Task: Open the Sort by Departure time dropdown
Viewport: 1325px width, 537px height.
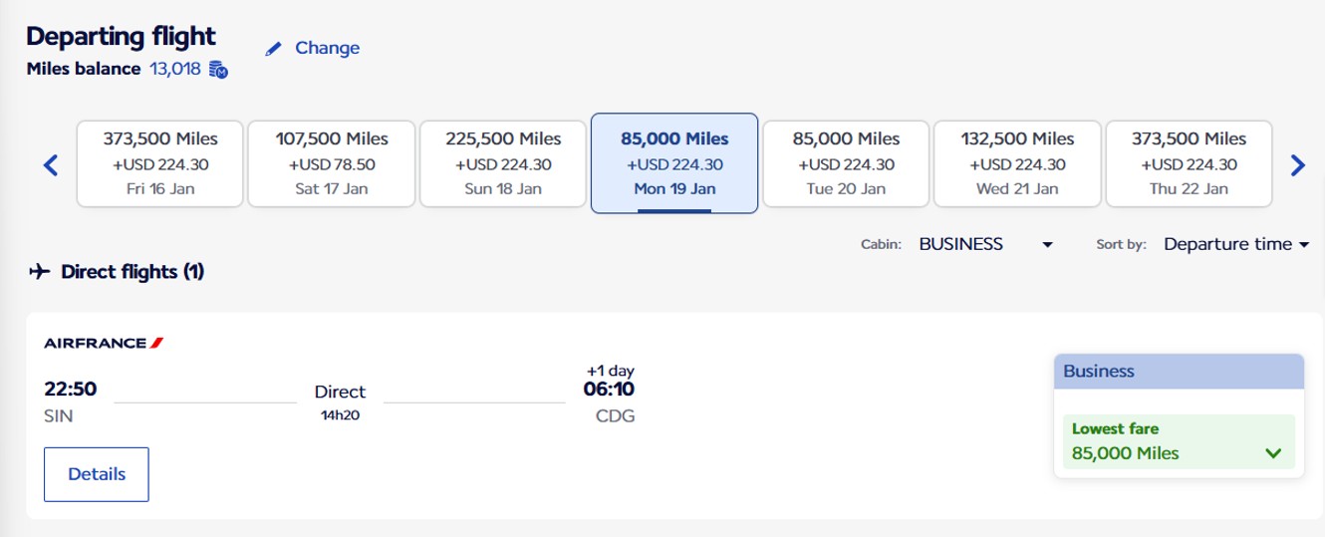Action: pyautogui.click(x=1235, y=244)
